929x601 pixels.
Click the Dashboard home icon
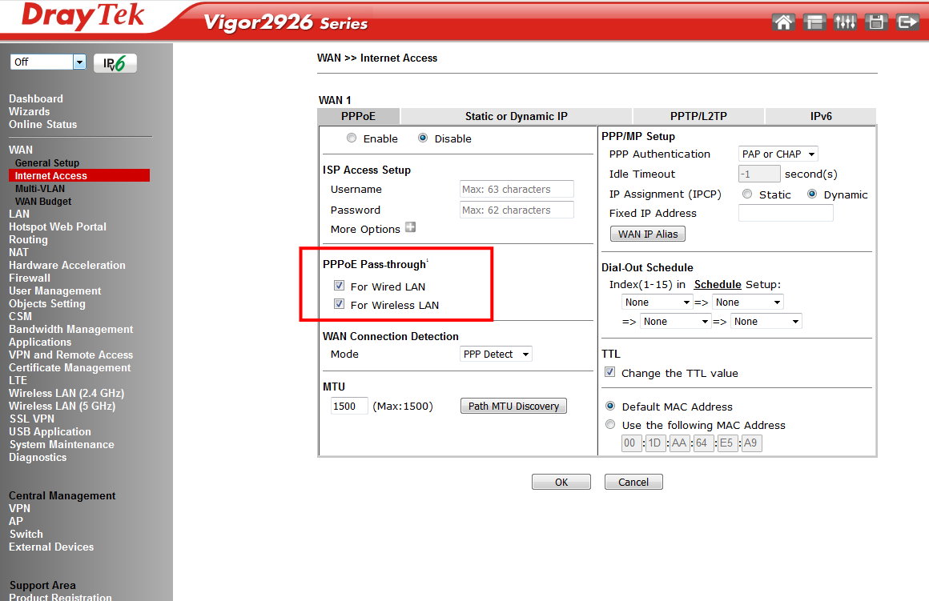click(783, 22)
